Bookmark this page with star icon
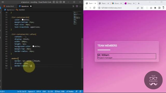This screenshot has width=166, height=93. [x=142, y=8]
